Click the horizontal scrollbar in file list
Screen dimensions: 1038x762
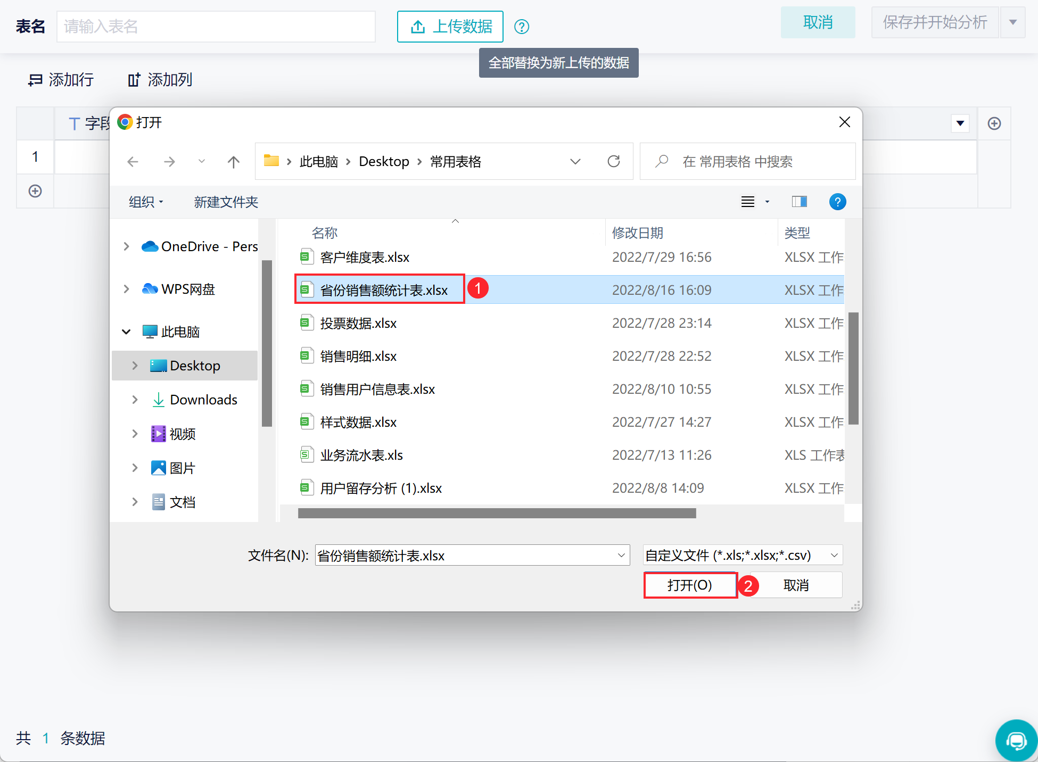pos(497,513)
